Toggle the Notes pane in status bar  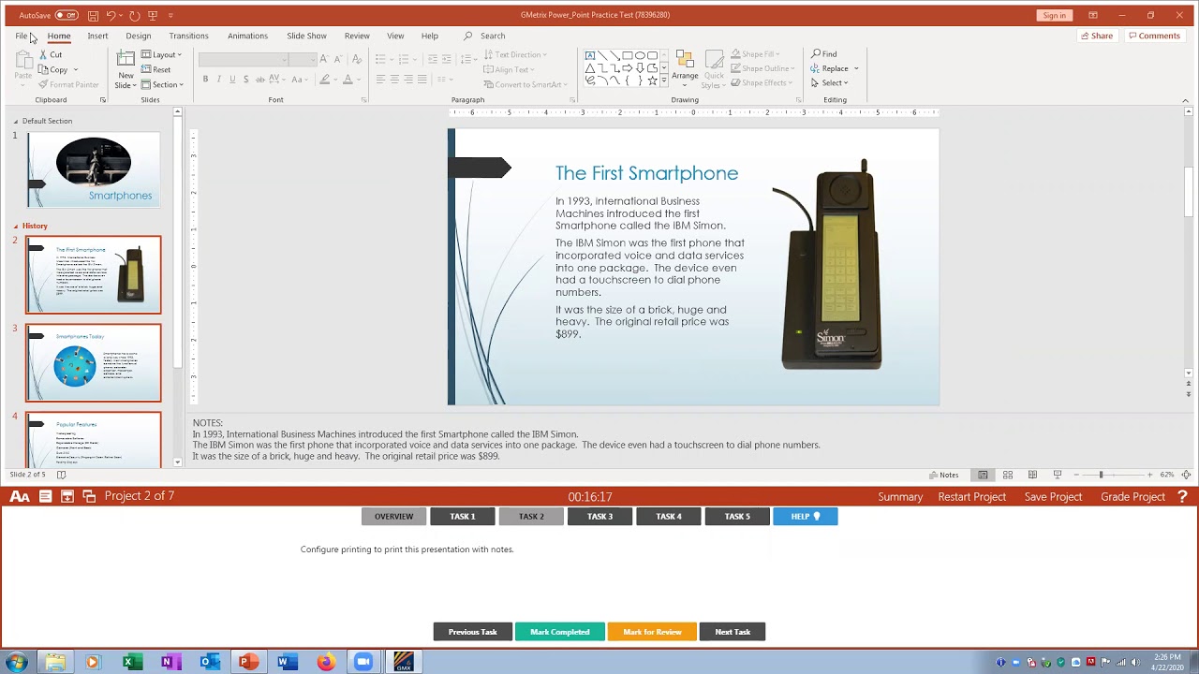(944, 475)
